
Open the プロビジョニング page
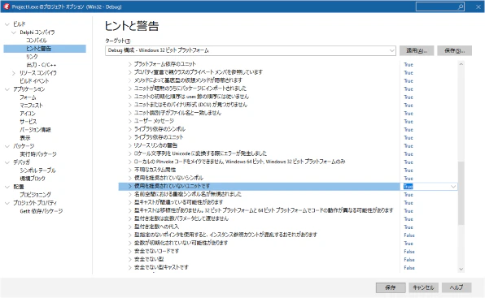[35, 195]
